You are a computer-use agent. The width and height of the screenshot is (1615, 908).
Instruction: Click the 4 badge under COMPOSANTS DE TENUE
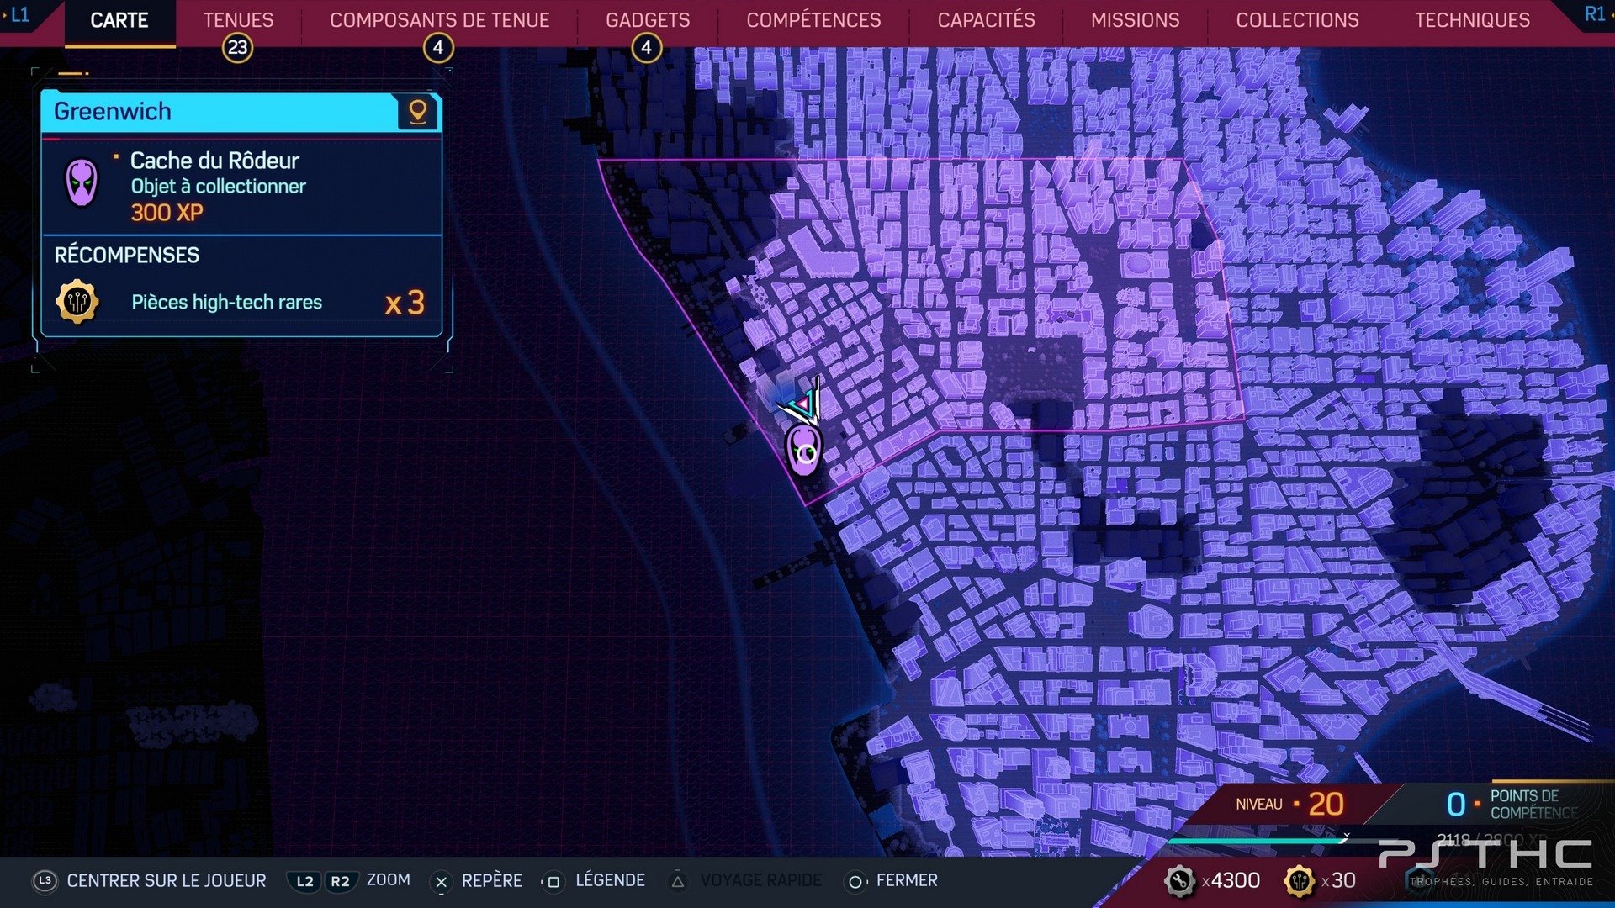pyautogui.click(x=438, y=48)
